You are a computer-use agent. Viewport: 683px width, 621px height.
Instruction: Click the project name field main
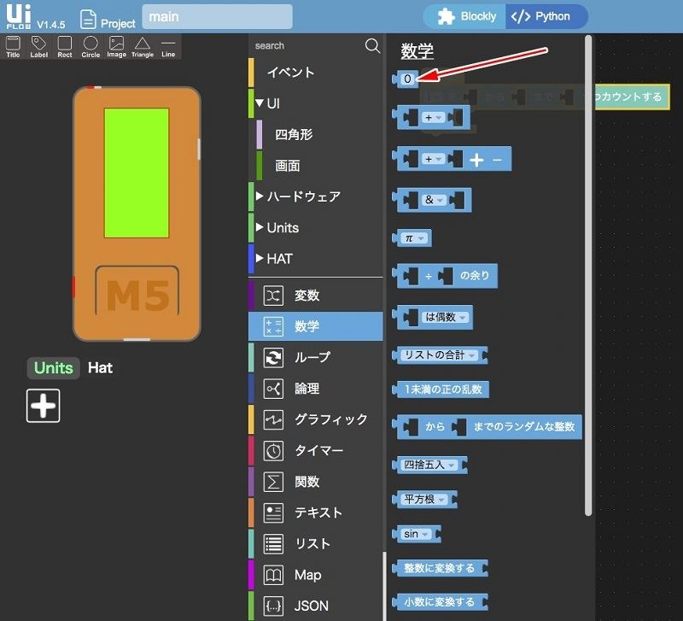(x=217, y=16)
